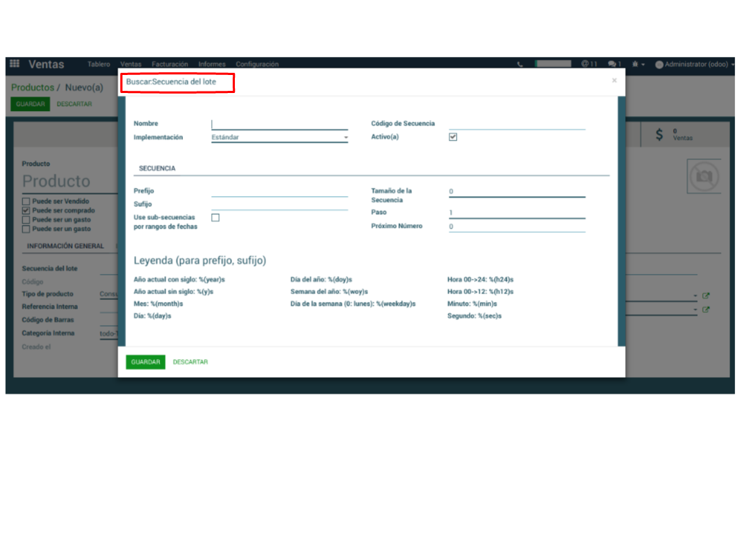The image size is (737, 553).
Task: Click the dollar sign Ventas stat icon
Action: click(x=659, y=135)
